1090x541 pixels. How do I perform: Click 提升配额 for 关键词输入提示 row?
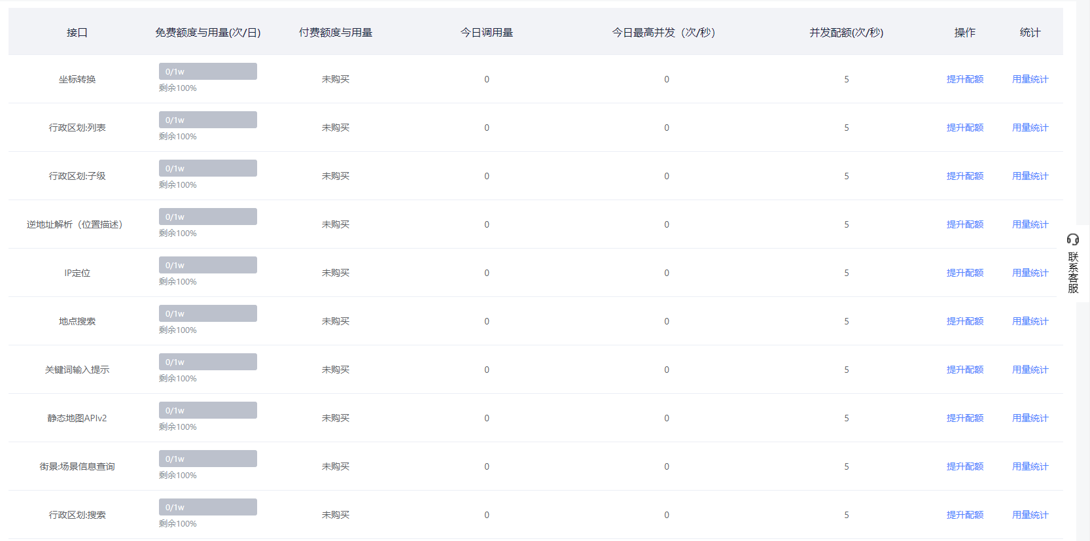pos(965,370)
